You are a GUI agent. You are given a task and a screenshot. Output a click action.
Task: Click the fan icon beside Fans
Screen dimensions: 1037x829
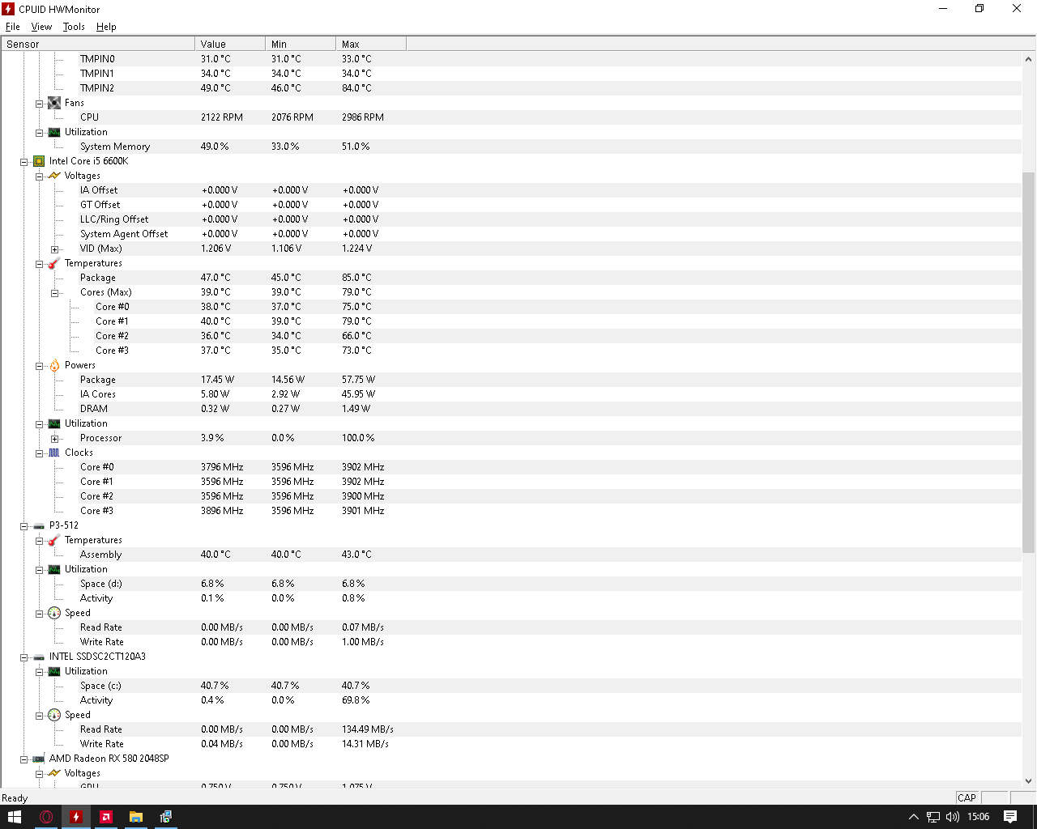[54, 103]
